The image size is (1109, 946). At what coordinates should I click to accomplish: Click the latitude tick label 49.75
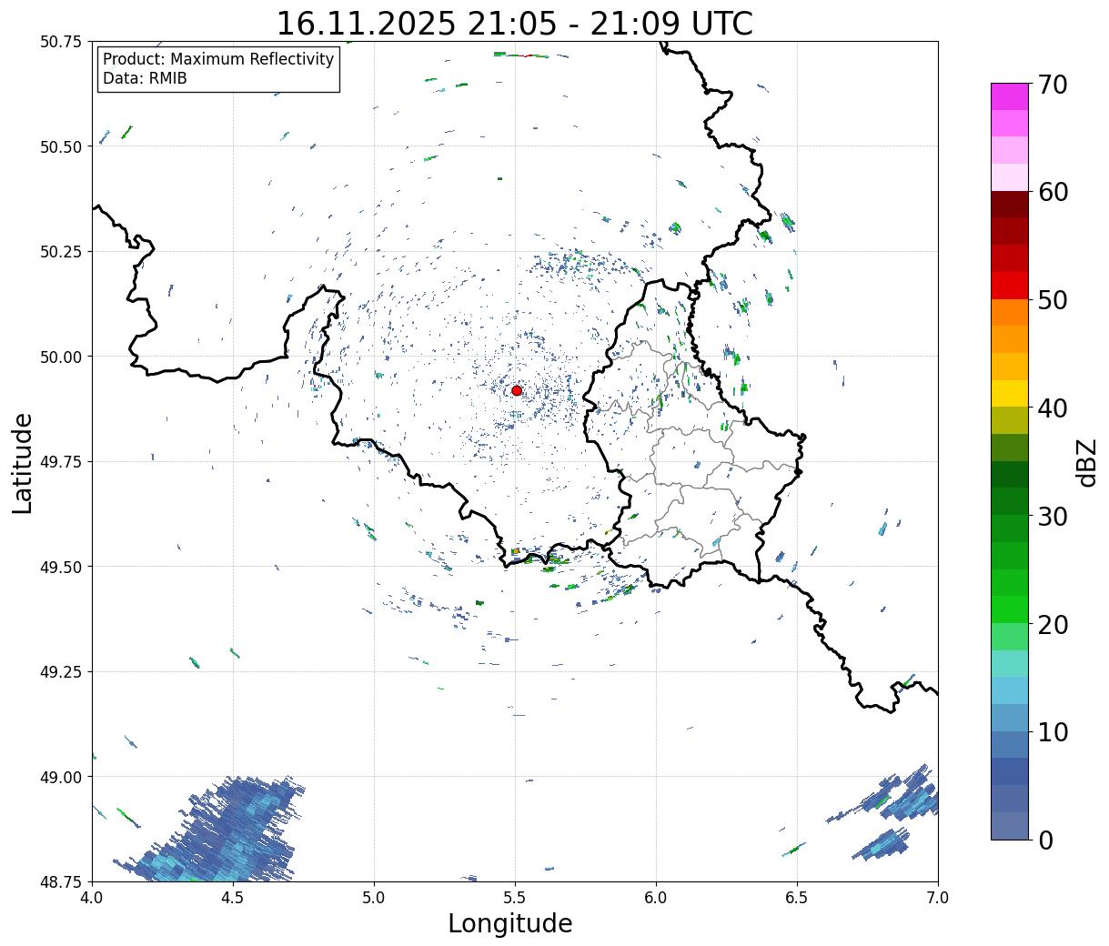[61, 462]
